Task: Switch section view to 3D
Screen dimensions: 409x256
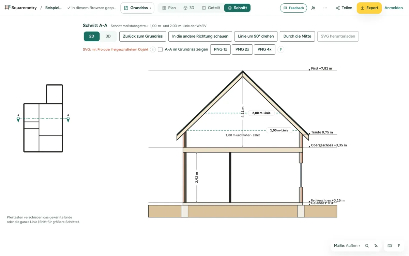Action: pos(108,36)
